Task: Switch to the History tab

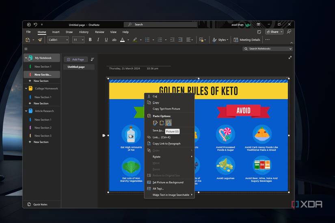Action: (84, 32)
